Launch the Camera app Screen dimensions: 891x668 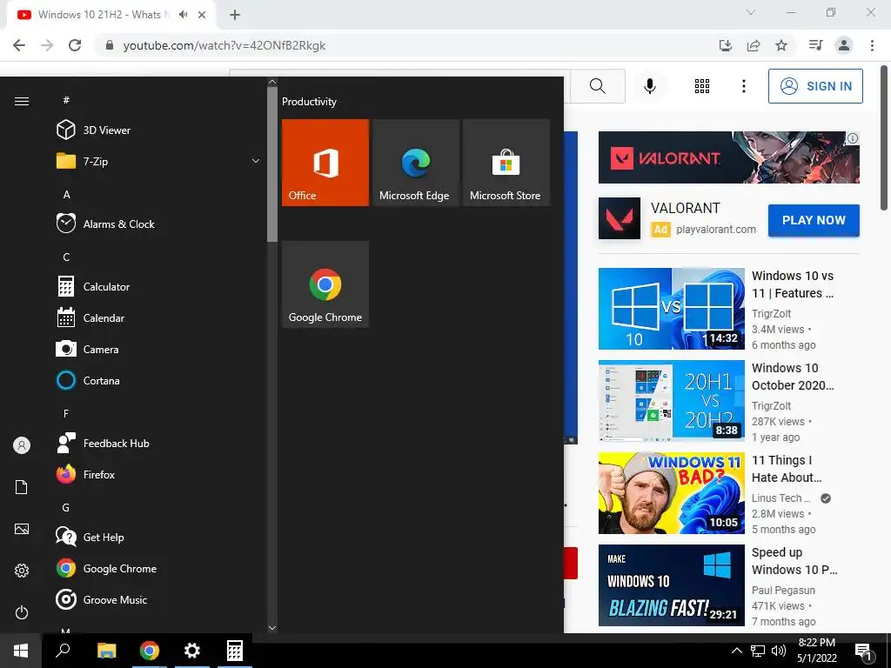click(158, 349)
